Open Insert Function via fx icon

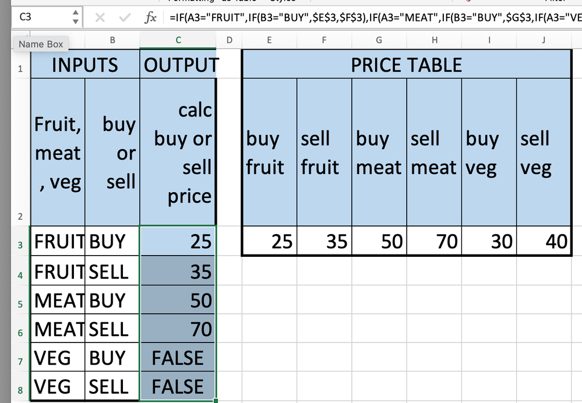point(150,17)
